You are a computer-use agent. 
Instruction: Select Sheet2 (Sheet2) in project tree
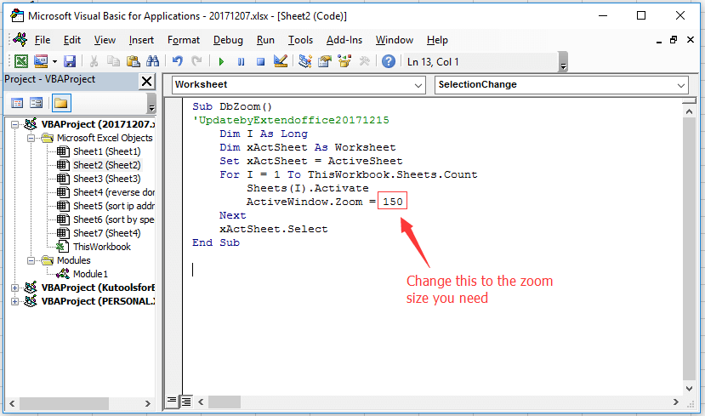click(x=106, y=165)
